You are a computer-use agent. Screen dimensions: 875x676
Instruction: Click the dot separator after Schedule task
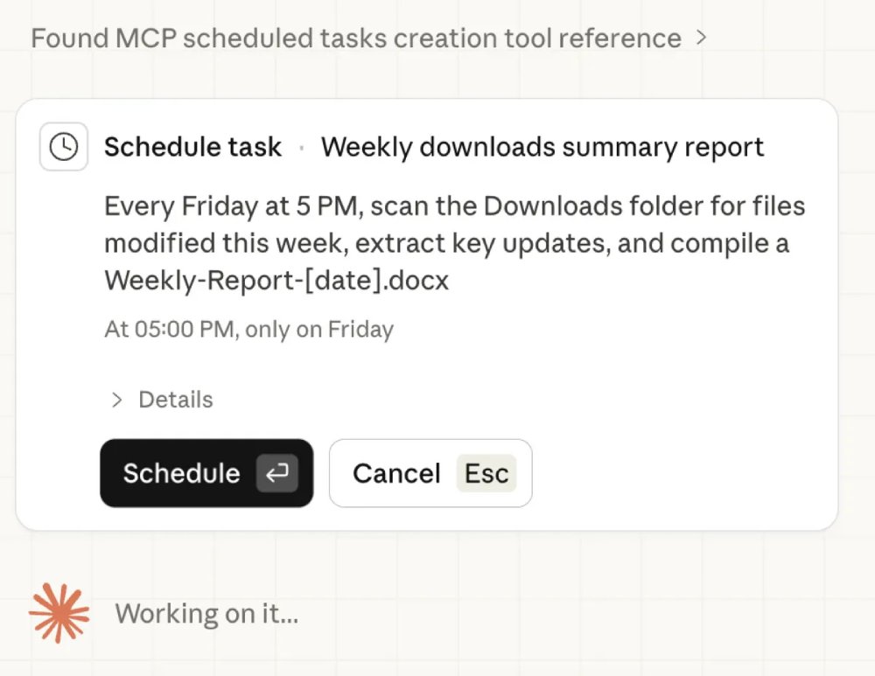pos(302,148)
